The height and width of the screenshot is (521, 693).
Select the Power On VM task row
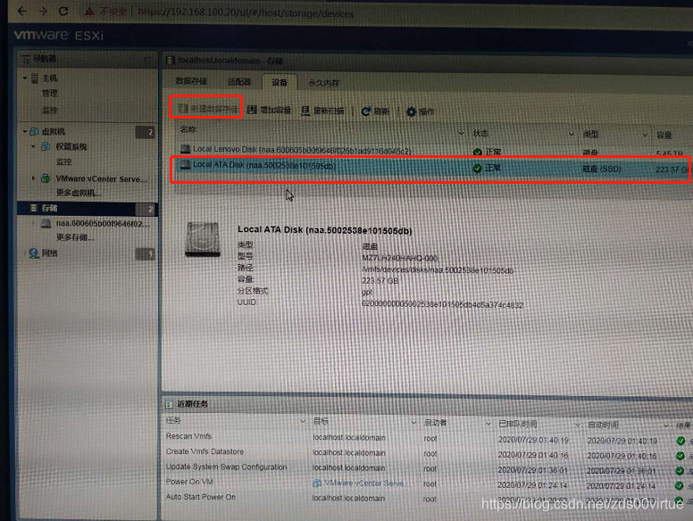pyautogui.click(x=427, y=484)
